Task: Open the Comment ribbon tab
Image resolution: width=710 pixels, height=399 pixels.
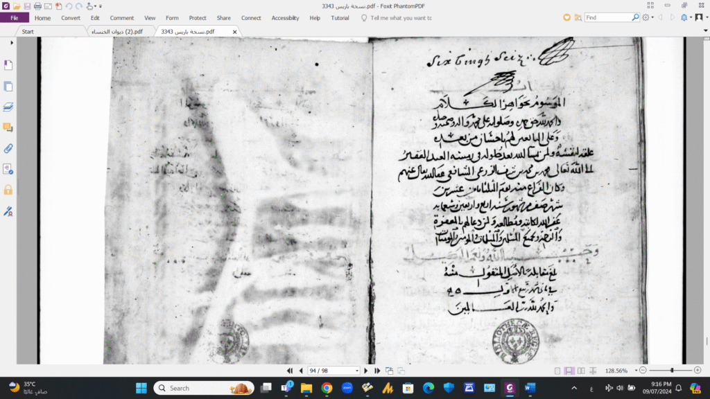Action: (x=122, y=18)
